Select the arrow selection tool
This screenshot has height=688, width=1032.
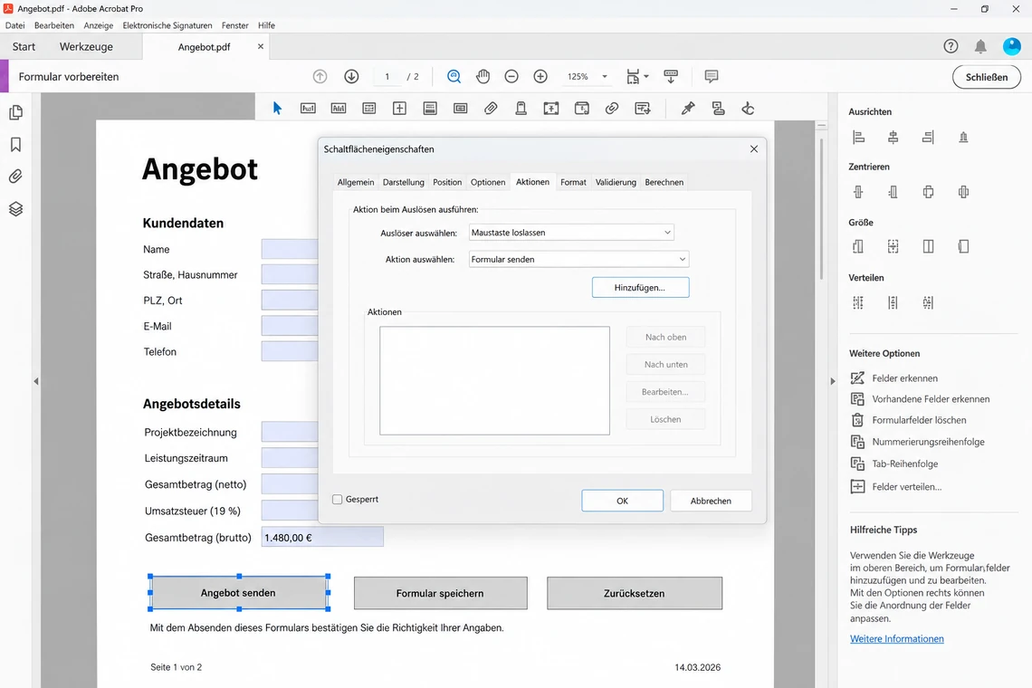pos(277,109)
